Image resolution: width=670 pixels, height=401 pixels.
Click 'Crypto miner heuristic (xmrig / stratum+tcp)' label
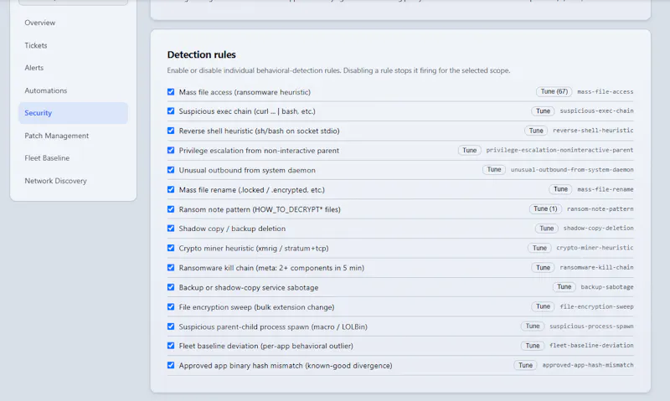(254, 249)
